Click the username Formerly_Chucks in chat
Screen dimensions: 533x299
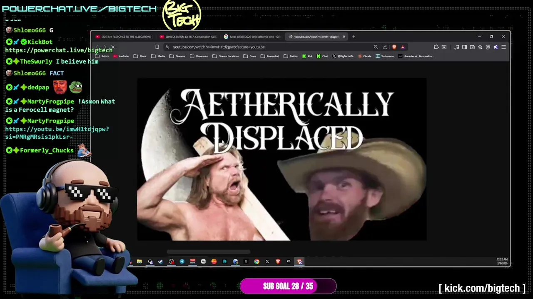(47, 150)
